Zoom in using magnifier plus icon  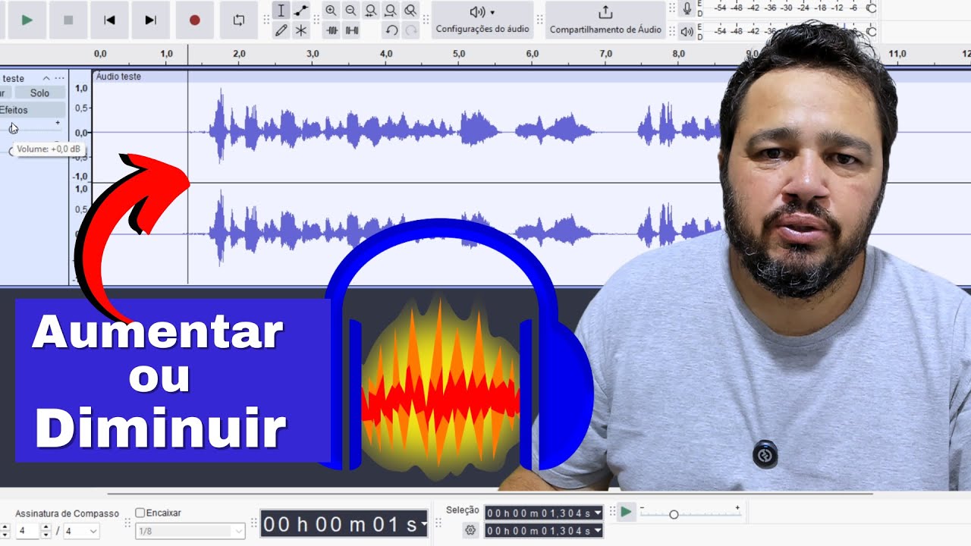tap(331, 11)
